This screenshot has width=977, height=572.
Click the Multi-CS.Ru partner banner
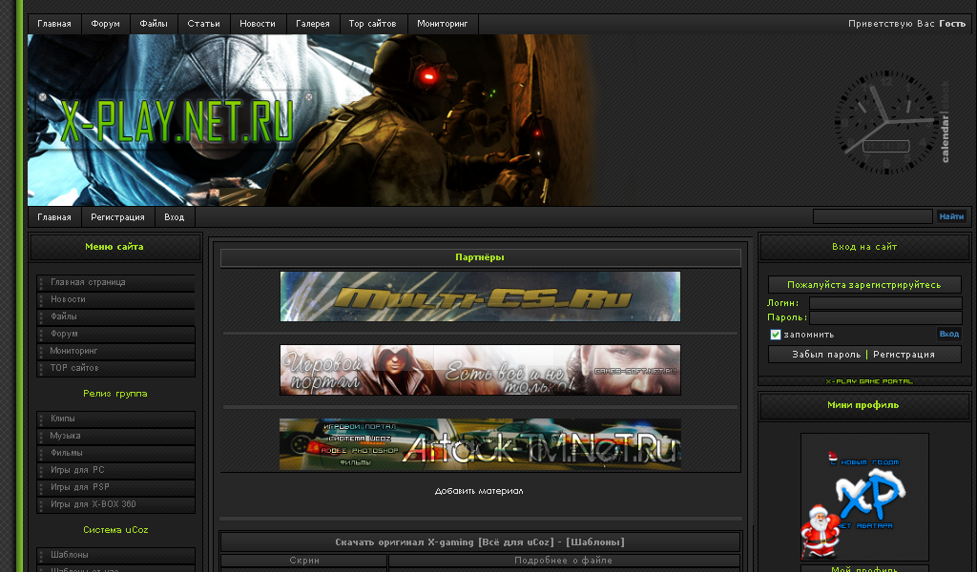coord(481,296)
